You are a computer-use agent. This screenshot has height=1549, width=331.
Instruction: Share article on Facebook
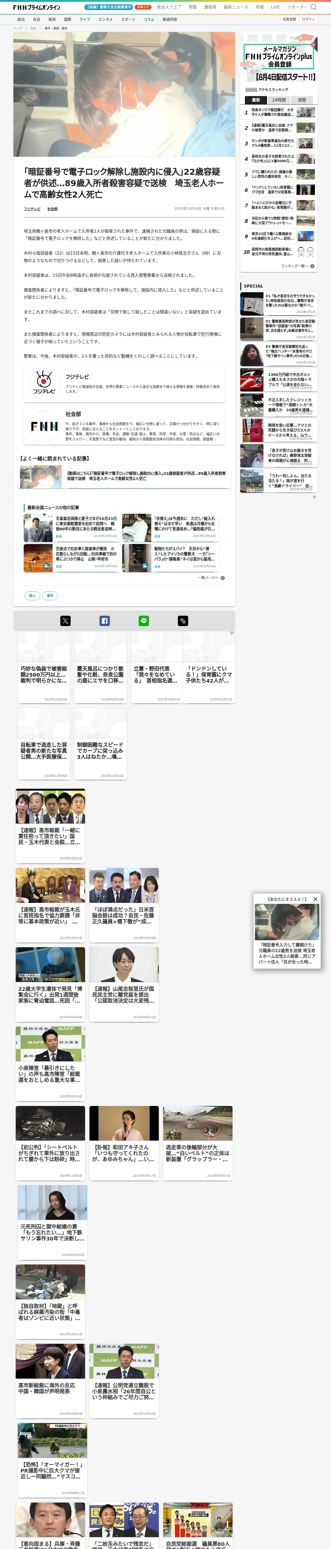(104, 621)
